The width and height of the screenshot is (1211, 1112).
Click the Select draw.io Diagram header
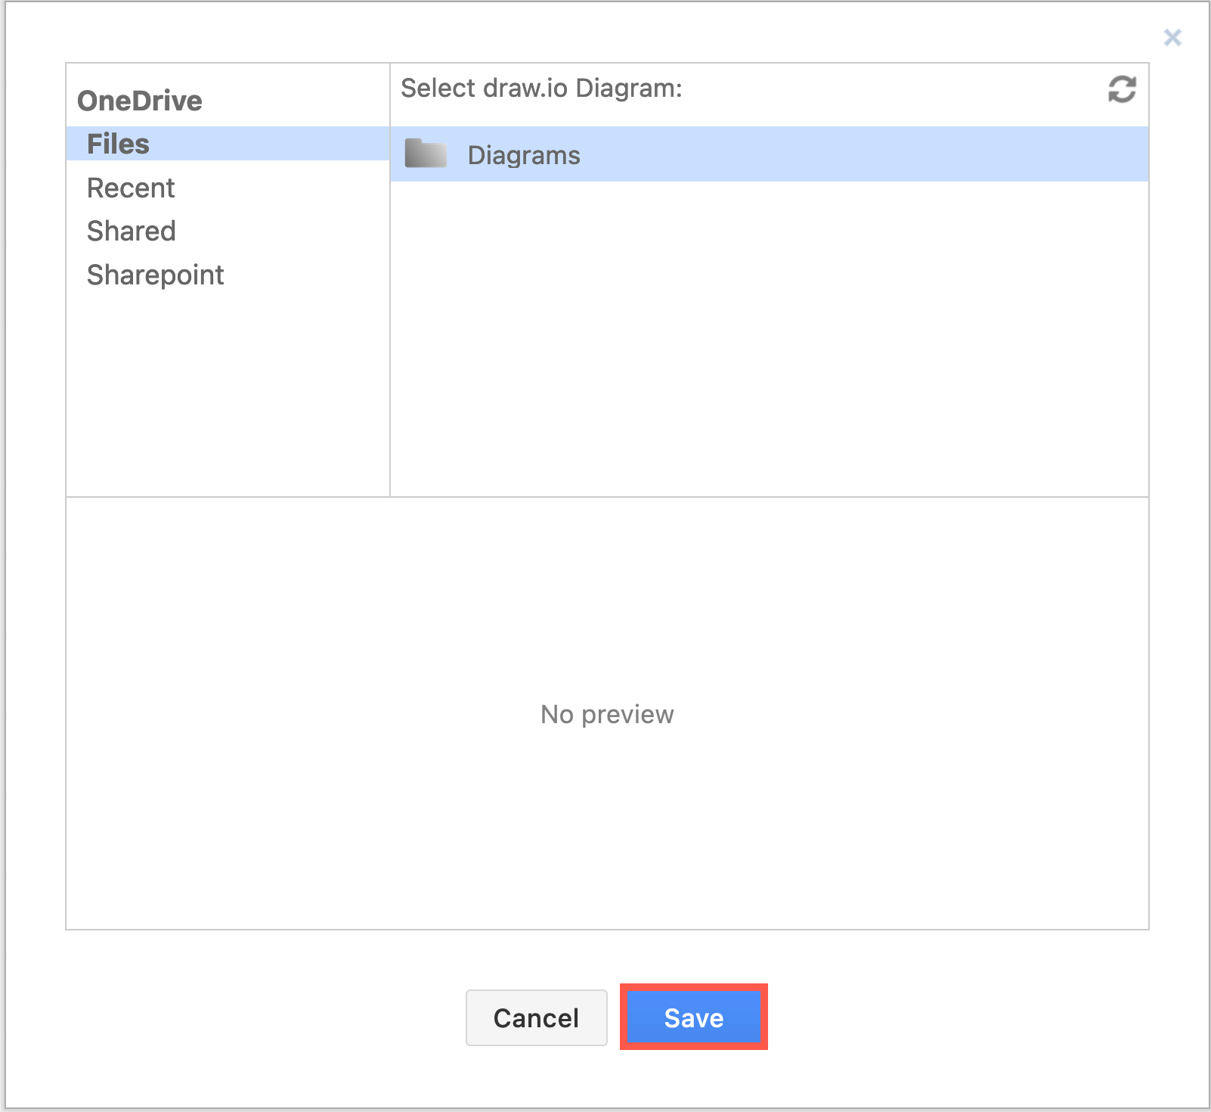tap(541, 88)
